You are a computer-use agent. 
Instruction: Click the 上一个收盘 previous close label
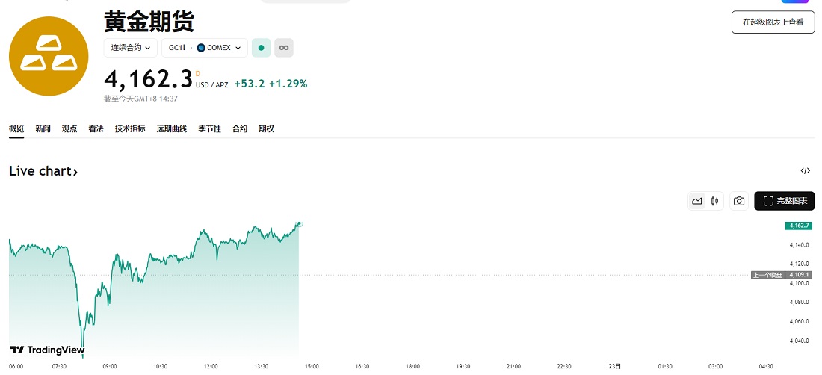pos(767,275)
